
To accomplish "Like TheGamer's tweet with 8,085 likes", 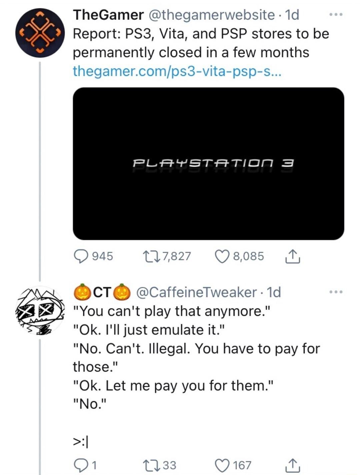I will coord(222,256).
